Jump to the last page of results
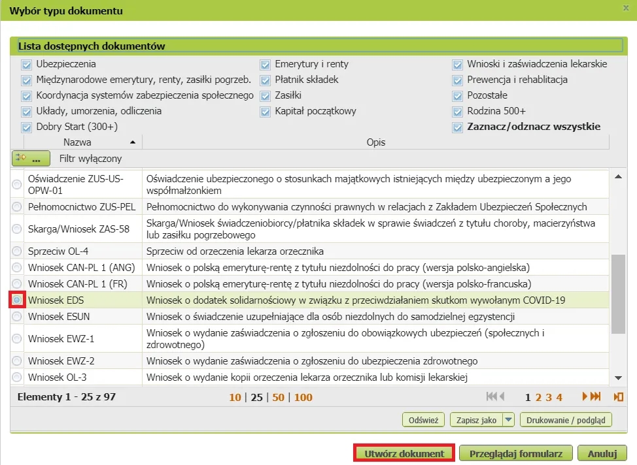Viewport: 637px width, 465px height. [594, 396]
